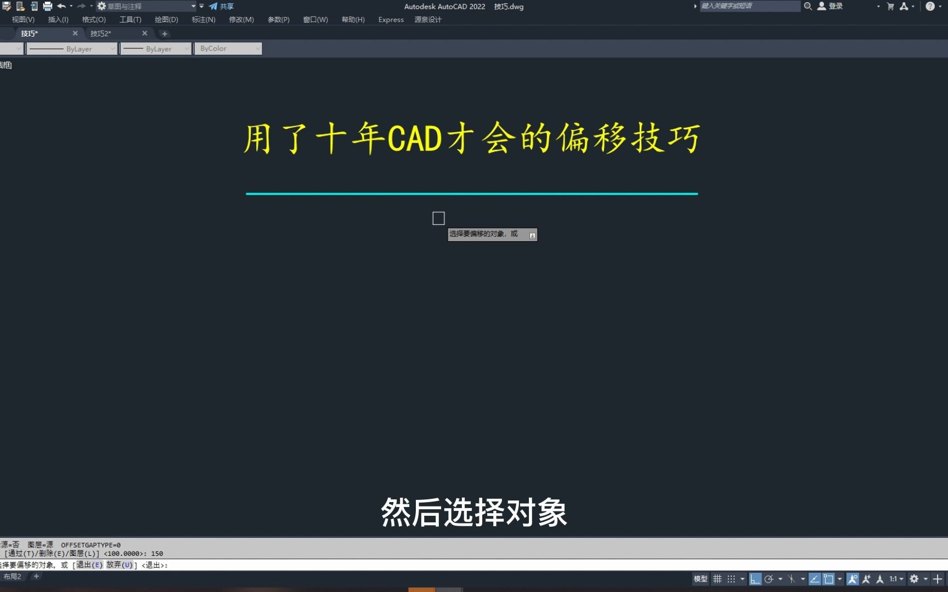The image size is (948, 592).
Task: Click the Undo arrow icon
Action: (x=61, y=6)
